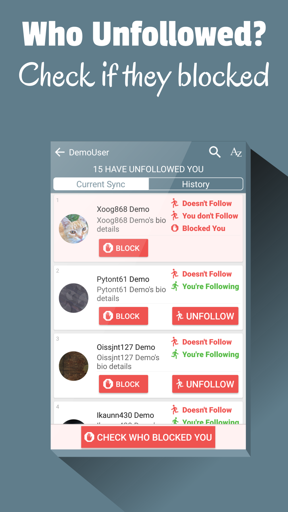Block the Xoog868 Demo user

(x=123, y=248)
